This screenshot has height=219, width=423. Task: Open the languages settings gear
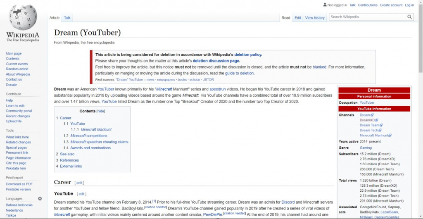[40, 199]
